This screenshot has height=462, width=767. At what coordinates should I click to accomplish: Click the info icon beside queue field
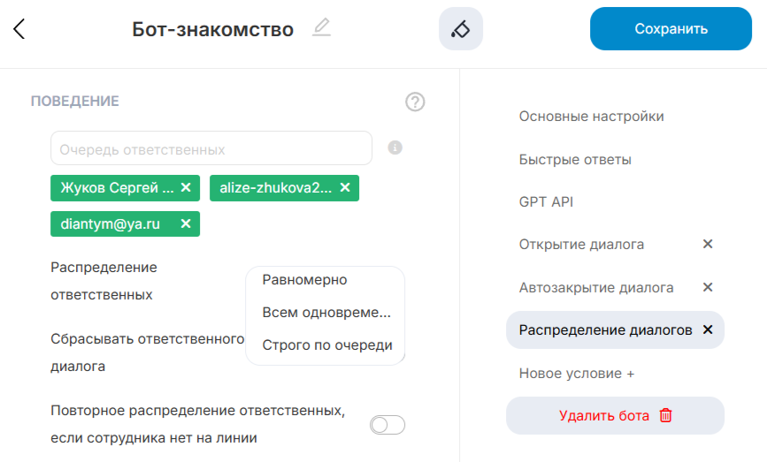(395, 148)
